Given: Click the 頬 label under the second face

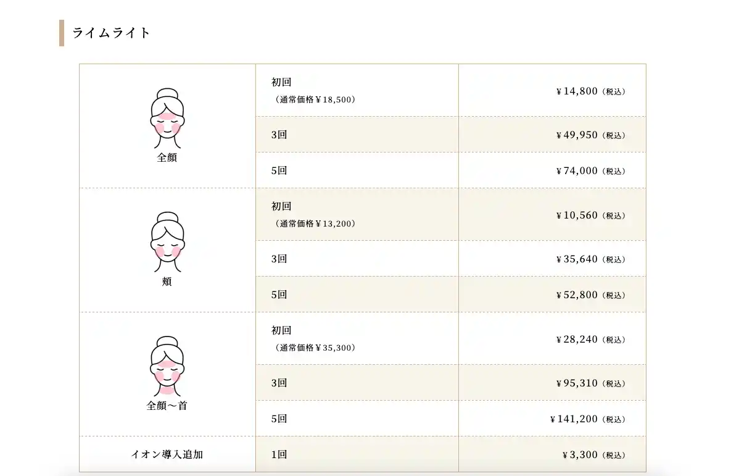Looking at the screenshot, I should [167, 282].
